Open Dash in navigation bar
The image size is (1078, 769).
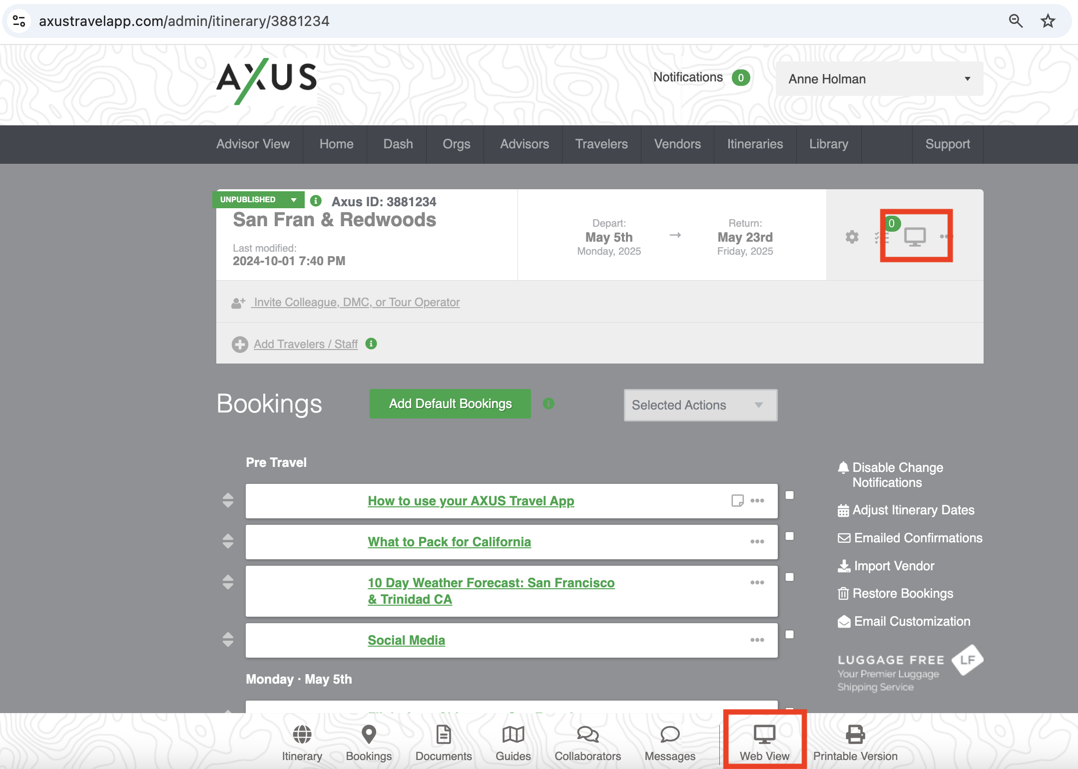pos(398,144)
